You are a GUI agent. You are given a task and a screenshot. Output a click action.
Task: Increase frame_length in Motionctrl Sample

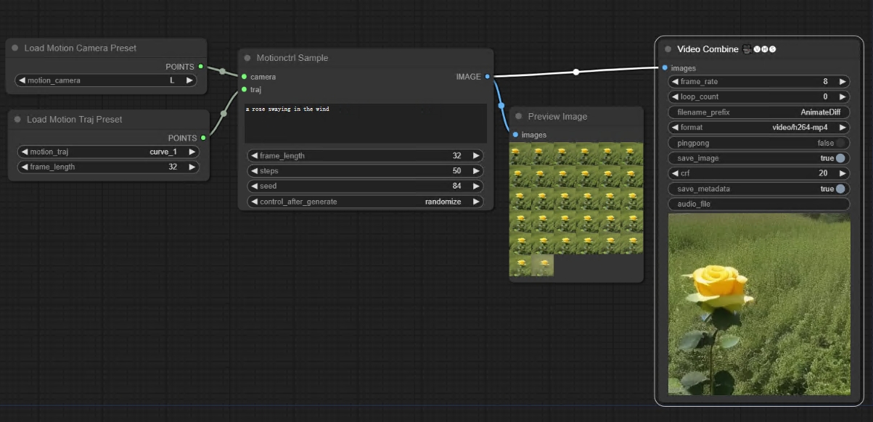click(476, 155)
